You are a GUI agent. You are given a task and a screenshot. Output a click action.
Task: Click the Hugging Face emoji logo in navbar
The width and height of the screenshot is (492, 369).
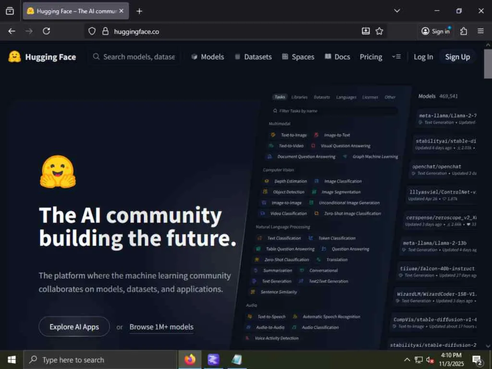click(x=14, y=57)
